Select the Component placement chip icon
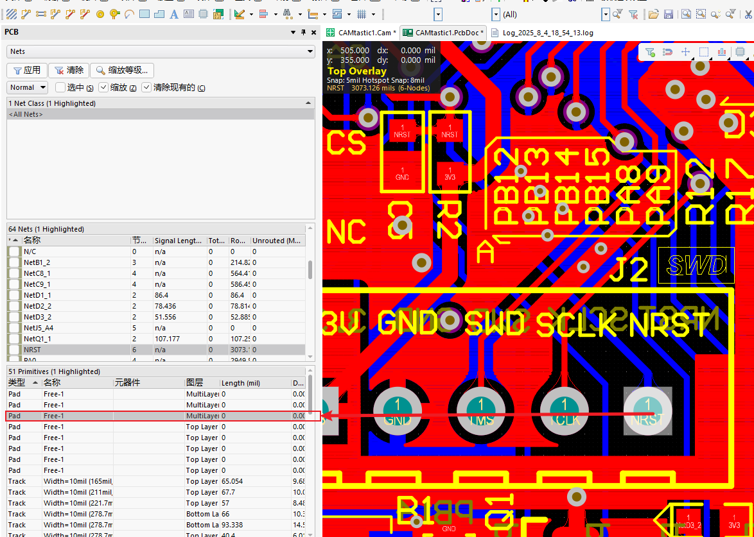The width and height of the screenshot is (754, 537). [204, 13]
